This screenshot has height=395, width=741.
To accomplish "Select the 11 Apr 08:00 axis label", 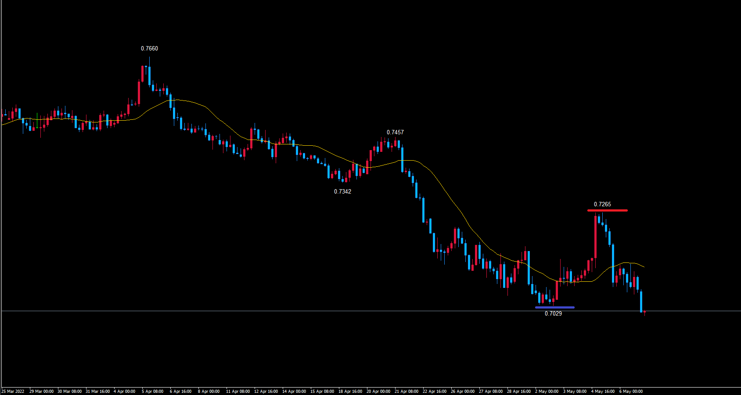I will coord(238,391).
